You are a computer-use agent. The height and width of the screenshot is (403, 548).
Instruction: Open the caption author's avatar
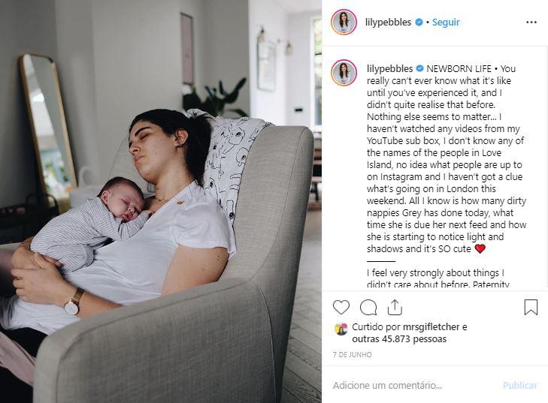coord(344,72)
